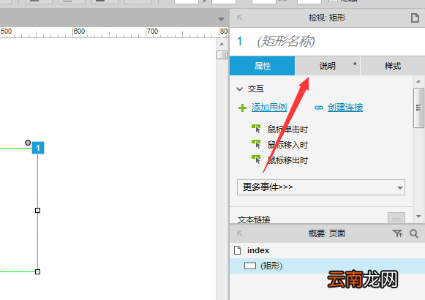Collapse the 交互 section
425x300 pixels.
(x=240, y=89)
